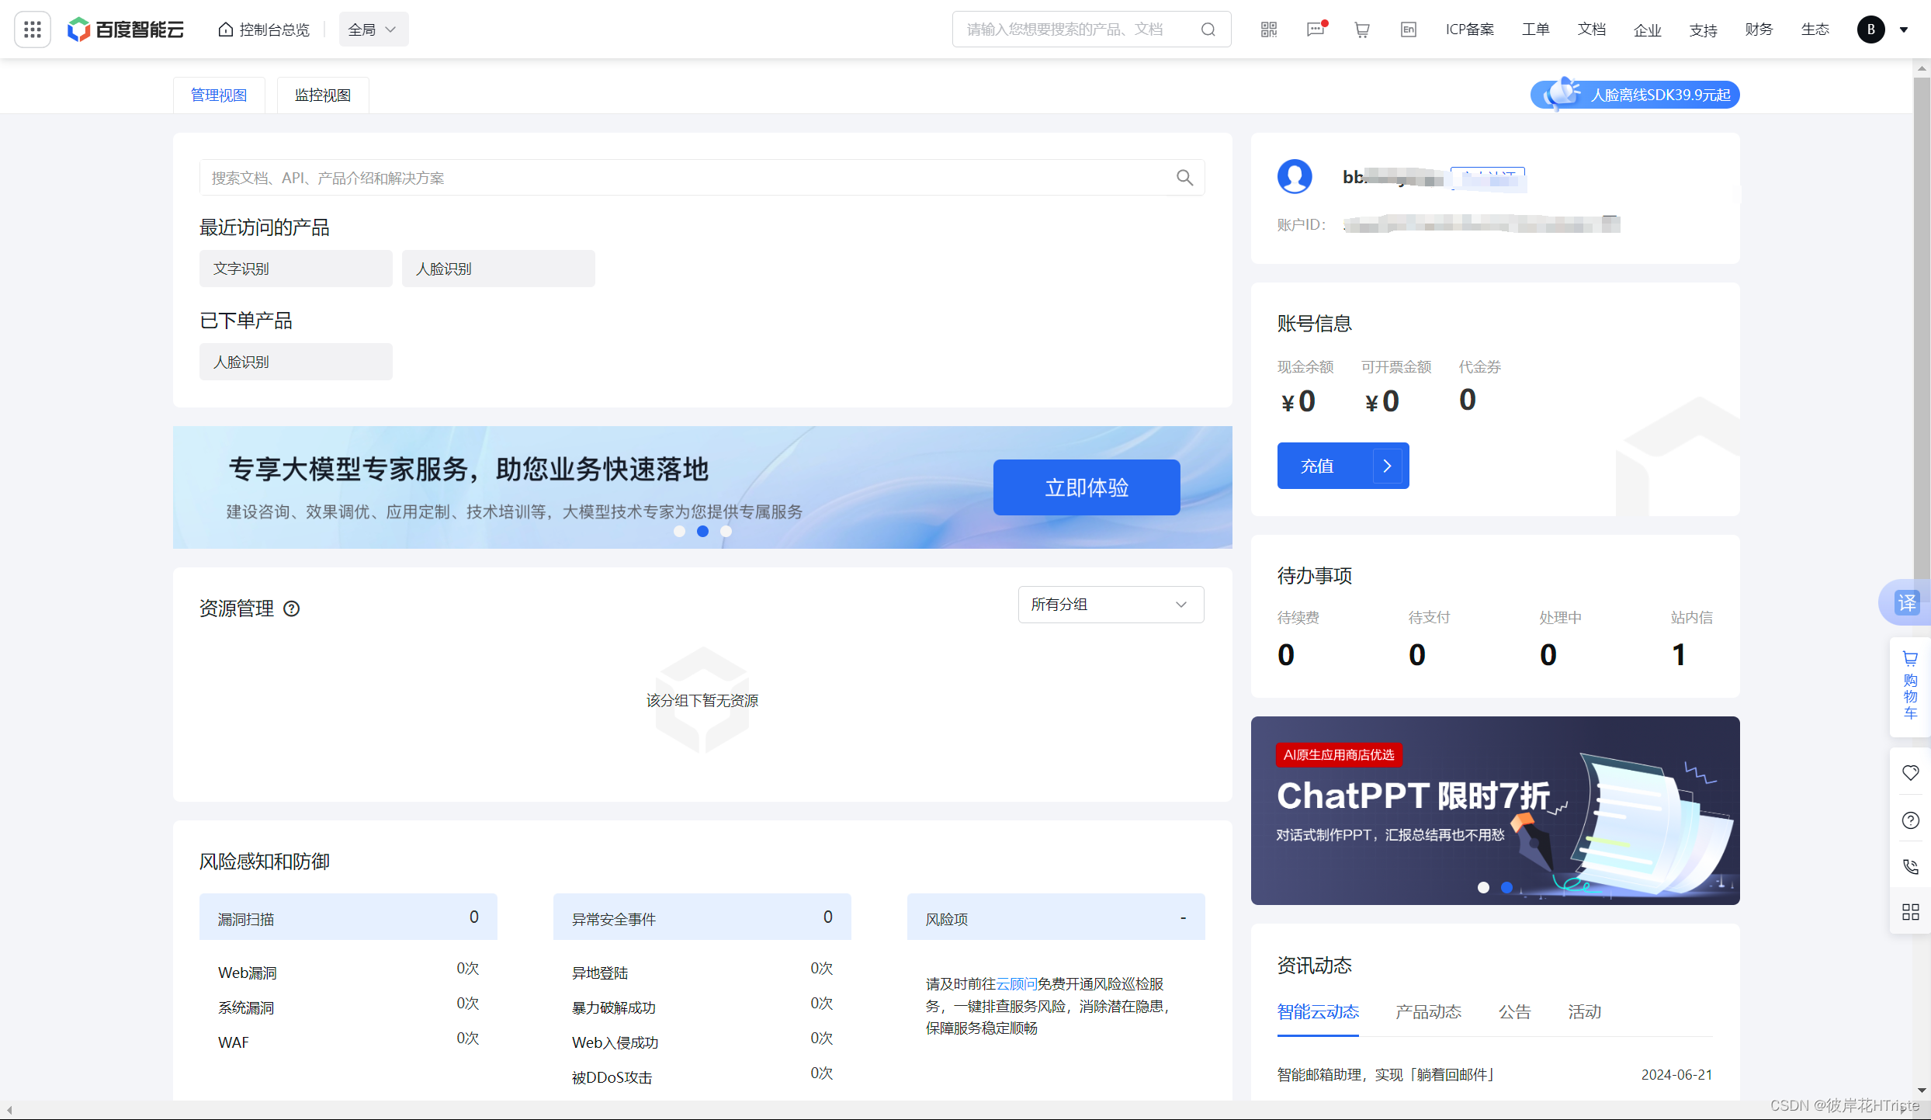Click the phone contact sidebar icon
The width and height of the screenshot is (1931, 1120).
[1910, 866]
